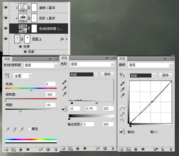
Task: Pick the black point eyedropper in Levels panel
Action: click(x=64, y=82)
